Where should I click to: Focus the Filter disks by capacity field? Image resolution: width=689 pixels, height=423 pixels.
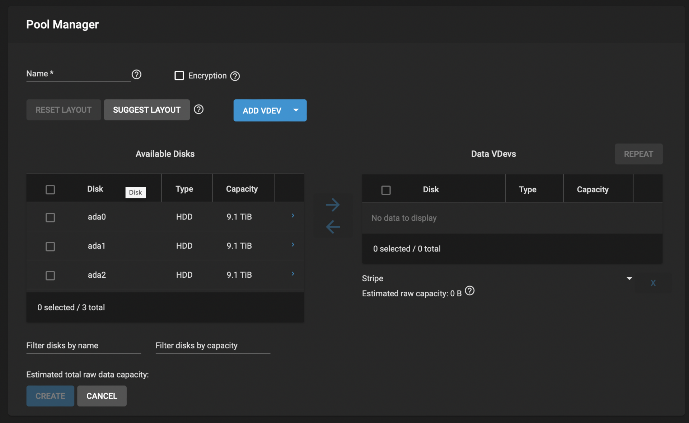(x=213, y=346)
